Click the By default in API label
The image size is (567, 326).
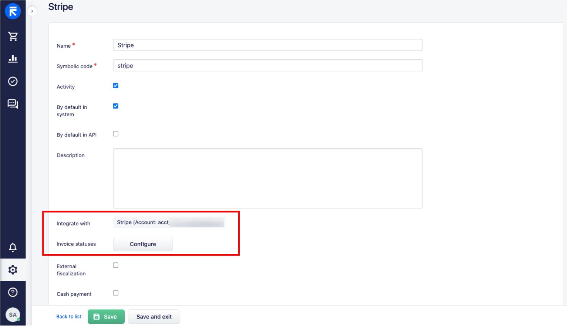pos(77,135)
